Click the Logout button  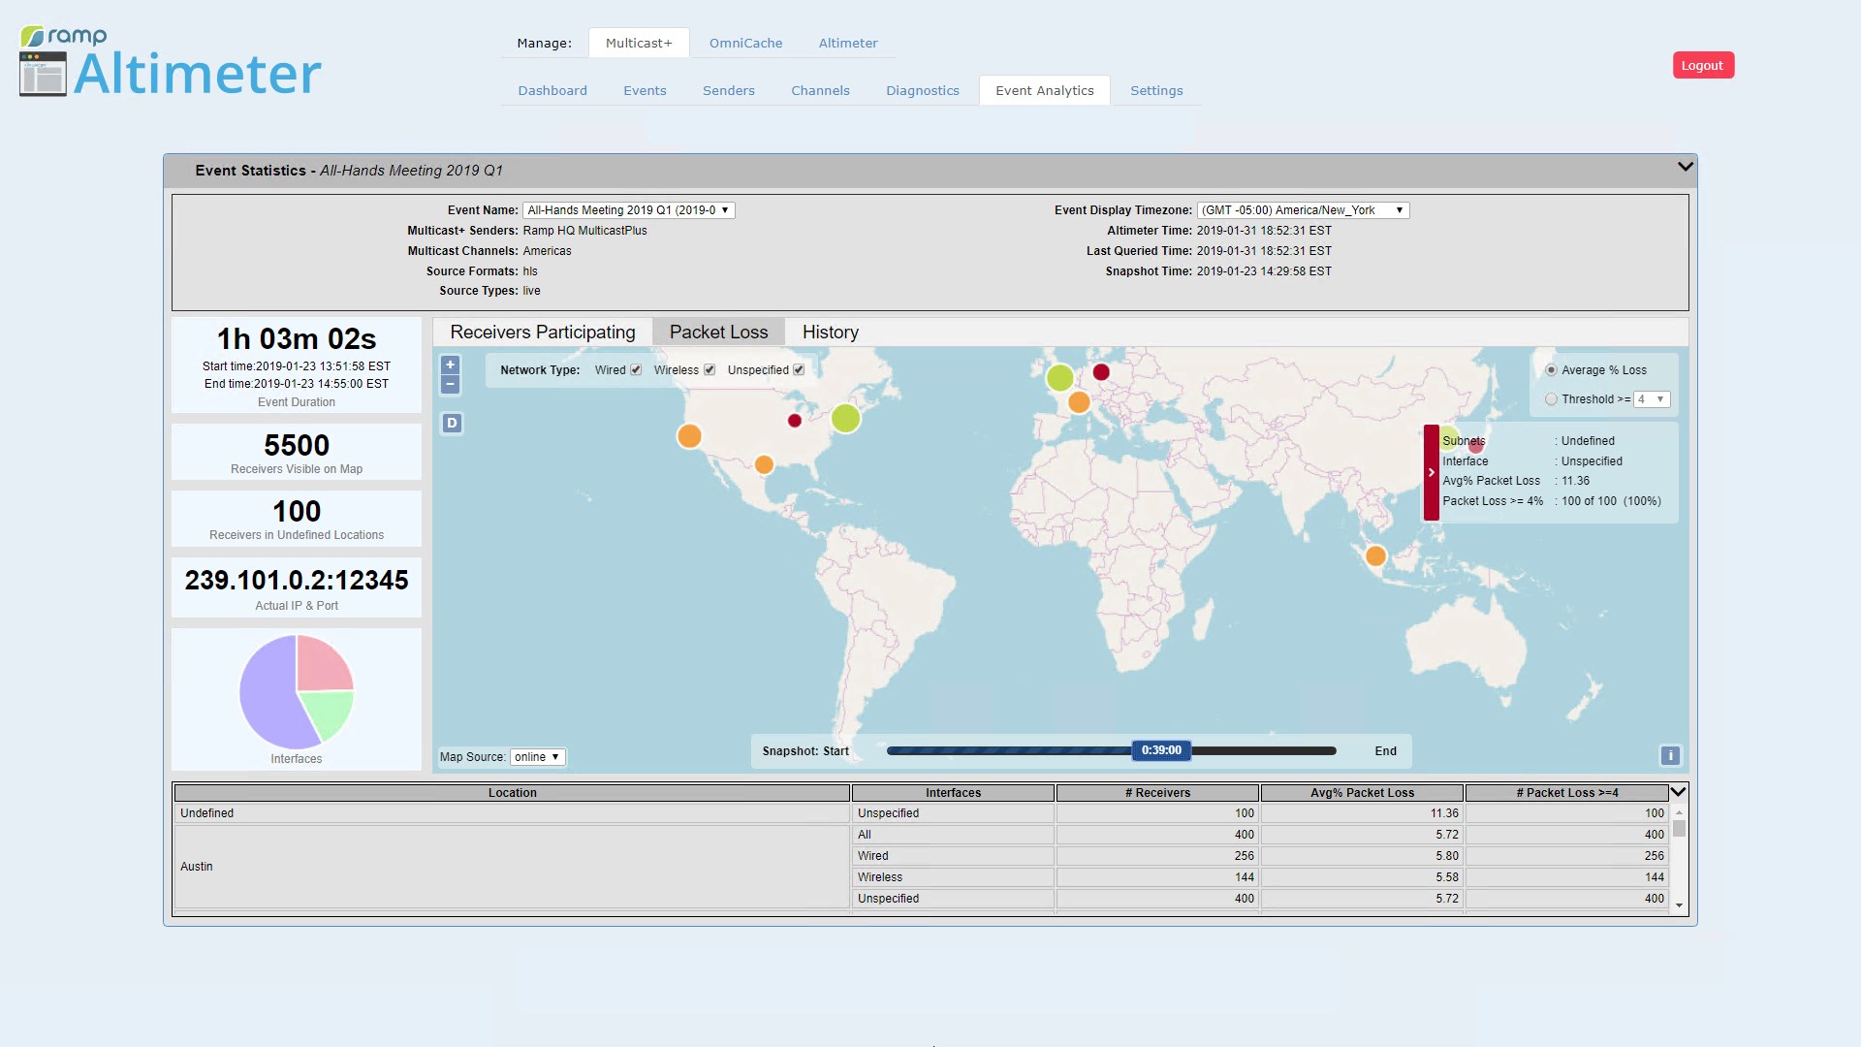click(x=1702, y=66)
